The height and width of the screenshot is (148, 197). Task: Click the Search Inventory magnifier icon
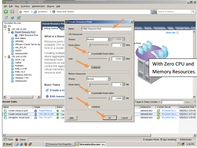coord(193,12)
